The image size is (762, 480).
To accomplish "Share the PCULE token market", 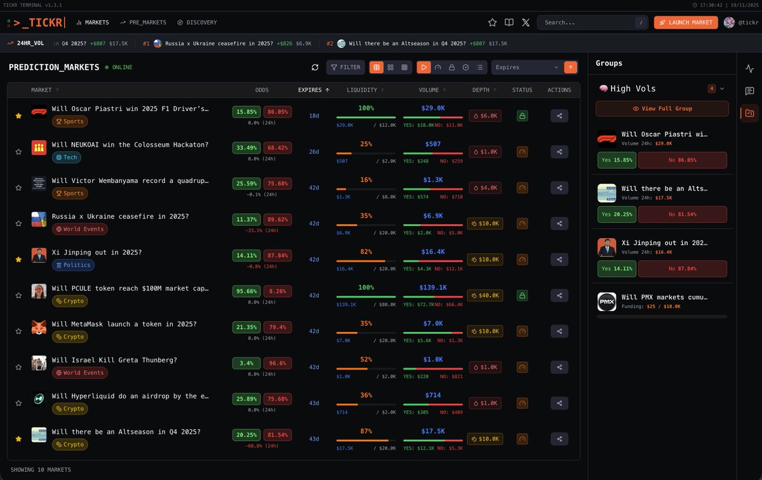I will (x=559, y=295).
